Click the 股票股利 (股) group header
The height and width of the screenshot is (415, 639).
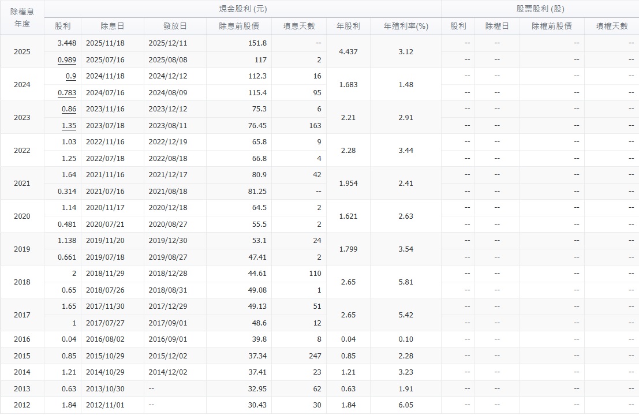point(540,9)
